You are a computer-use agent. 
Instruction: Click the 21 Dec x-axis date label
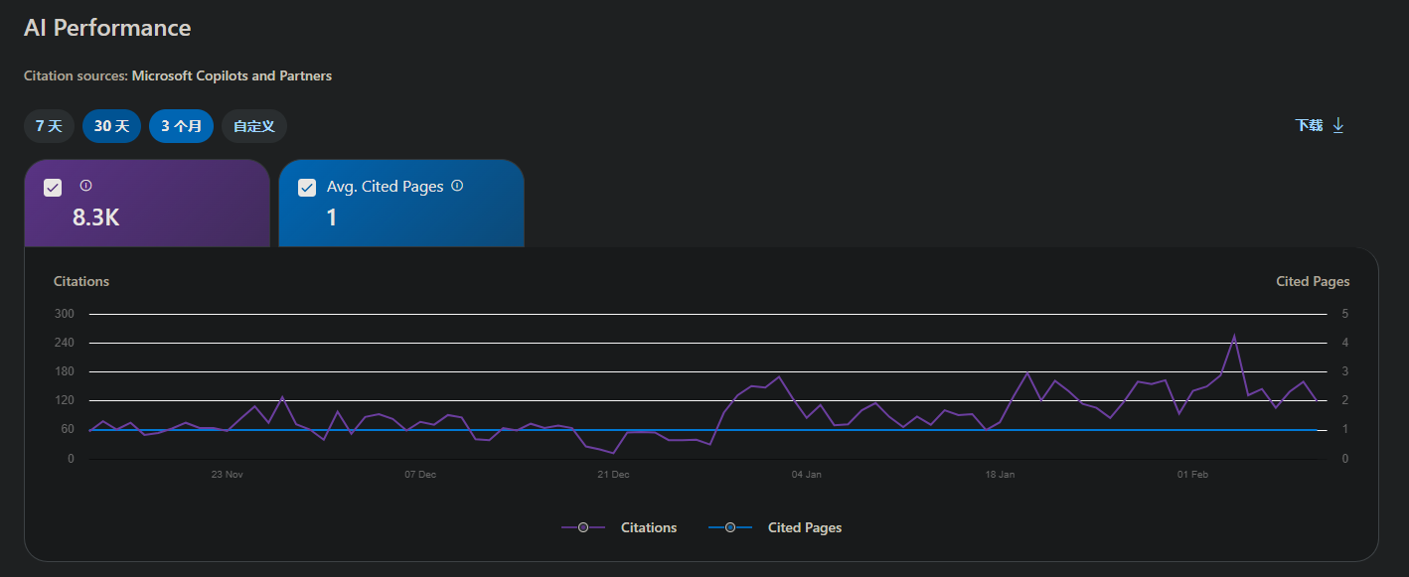tap(613, 475)
